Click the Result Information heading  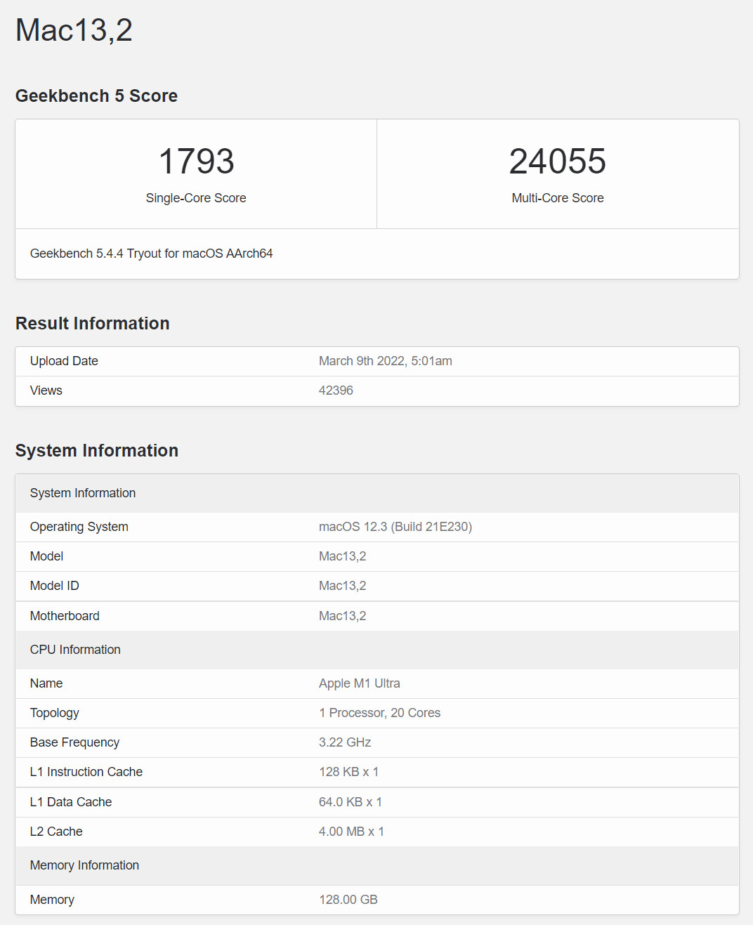[93, 324]
